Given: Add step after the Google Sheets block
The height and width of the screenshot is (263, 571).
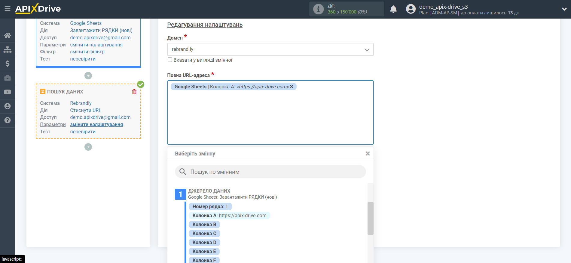Looking at the screenshot, I should [88, 76].
